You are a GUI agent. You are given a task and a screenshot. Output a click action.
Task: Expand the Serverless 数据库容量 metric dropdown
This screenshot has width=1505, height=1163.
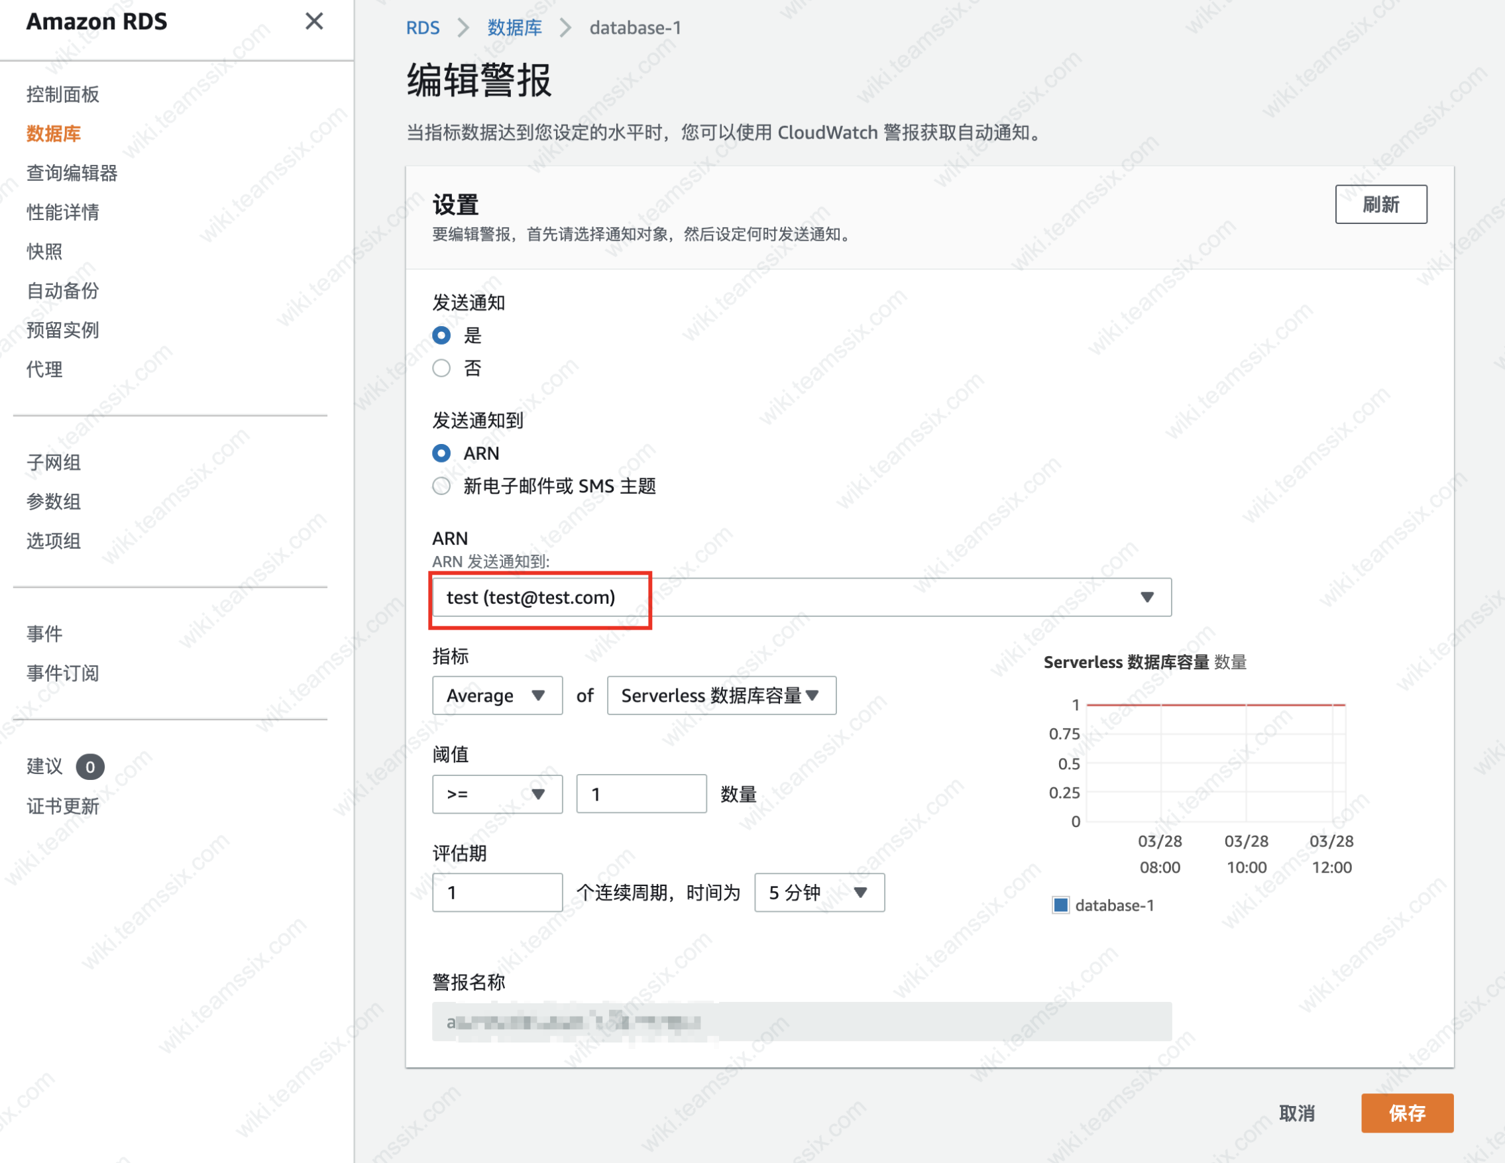point(721,695)
